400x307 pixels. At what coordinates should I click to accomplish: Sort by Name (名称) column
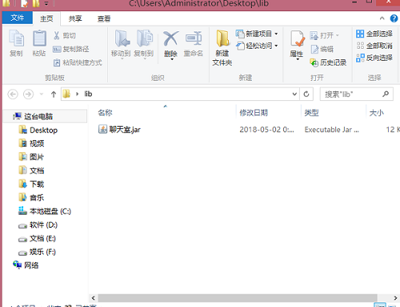106,113
